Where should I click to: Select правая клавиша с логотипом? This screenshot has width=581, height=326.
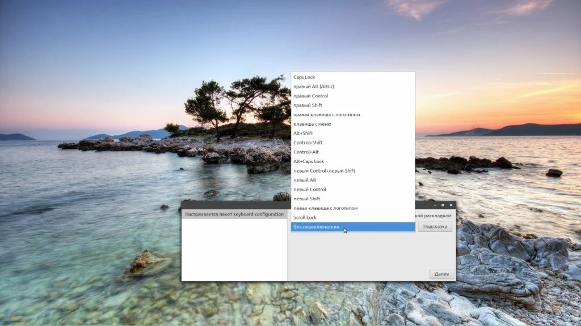click(327, 114)
